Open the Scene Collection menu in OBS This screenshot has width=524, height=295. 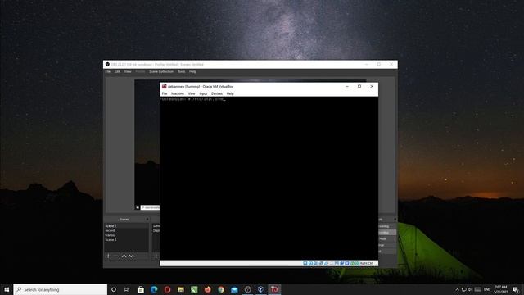[161, 71]
